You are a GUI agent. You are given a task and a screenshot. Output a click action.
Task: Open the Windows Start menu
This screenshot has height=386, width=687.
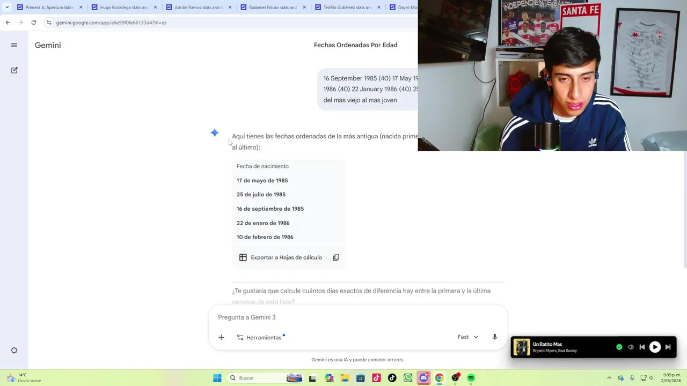point(217,378)
